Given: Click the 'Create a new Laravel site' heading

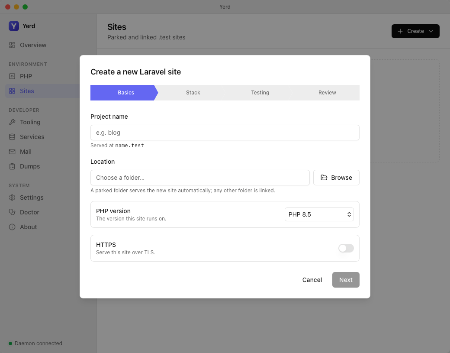Looking at the screenshot, I should 136,72.
